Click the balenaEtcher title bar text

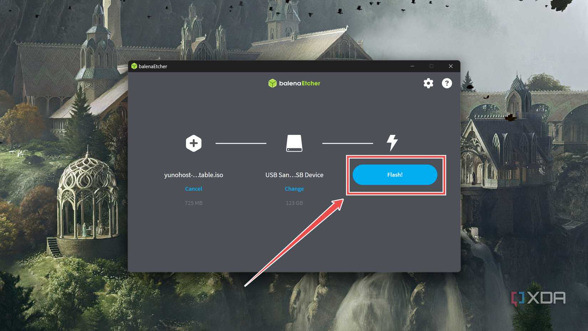click(x=153, y=66)
